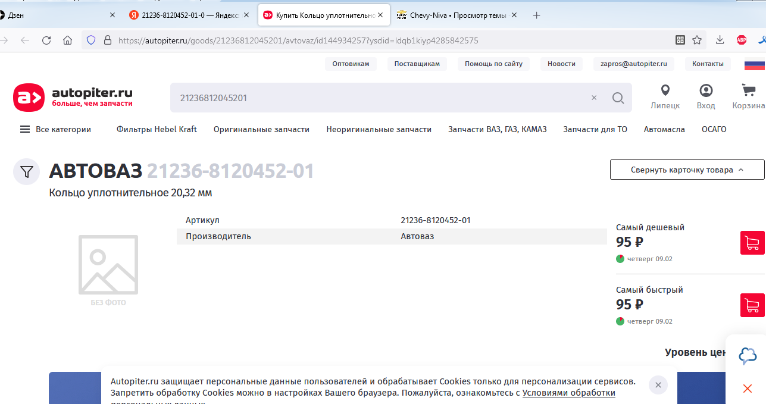Open the Корзина cart icon
766x404 pixels.
click(x=748, y=90)
